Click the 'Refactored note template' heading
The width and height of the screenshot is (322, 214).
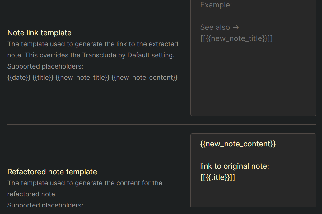tap(52, 172)
